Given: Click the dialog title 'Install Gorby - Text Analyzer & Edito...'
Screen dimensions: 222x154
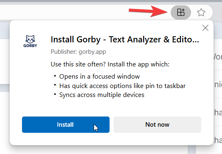Looking at the screenshot, I should coord(125,40).
